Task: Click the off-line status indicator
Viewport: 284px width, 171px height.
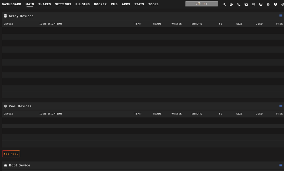Action: (201, 4)
